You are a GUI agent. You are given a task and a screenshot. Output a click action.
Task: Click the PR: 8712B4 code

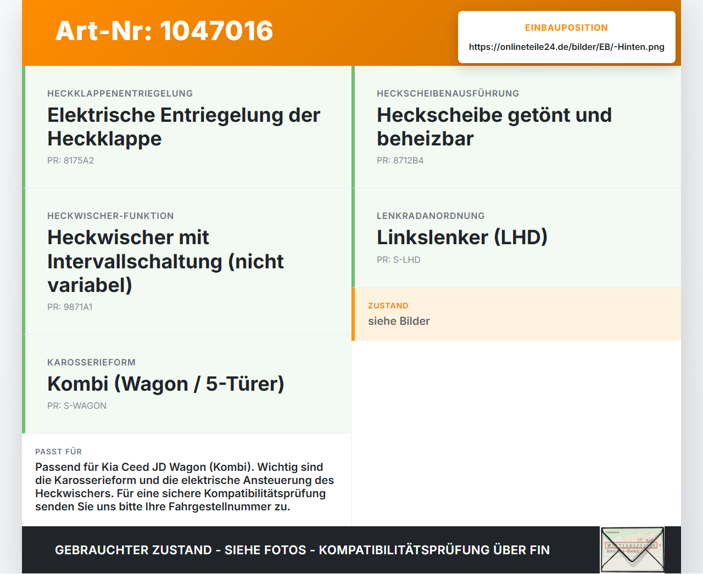(x=400, y=161)
